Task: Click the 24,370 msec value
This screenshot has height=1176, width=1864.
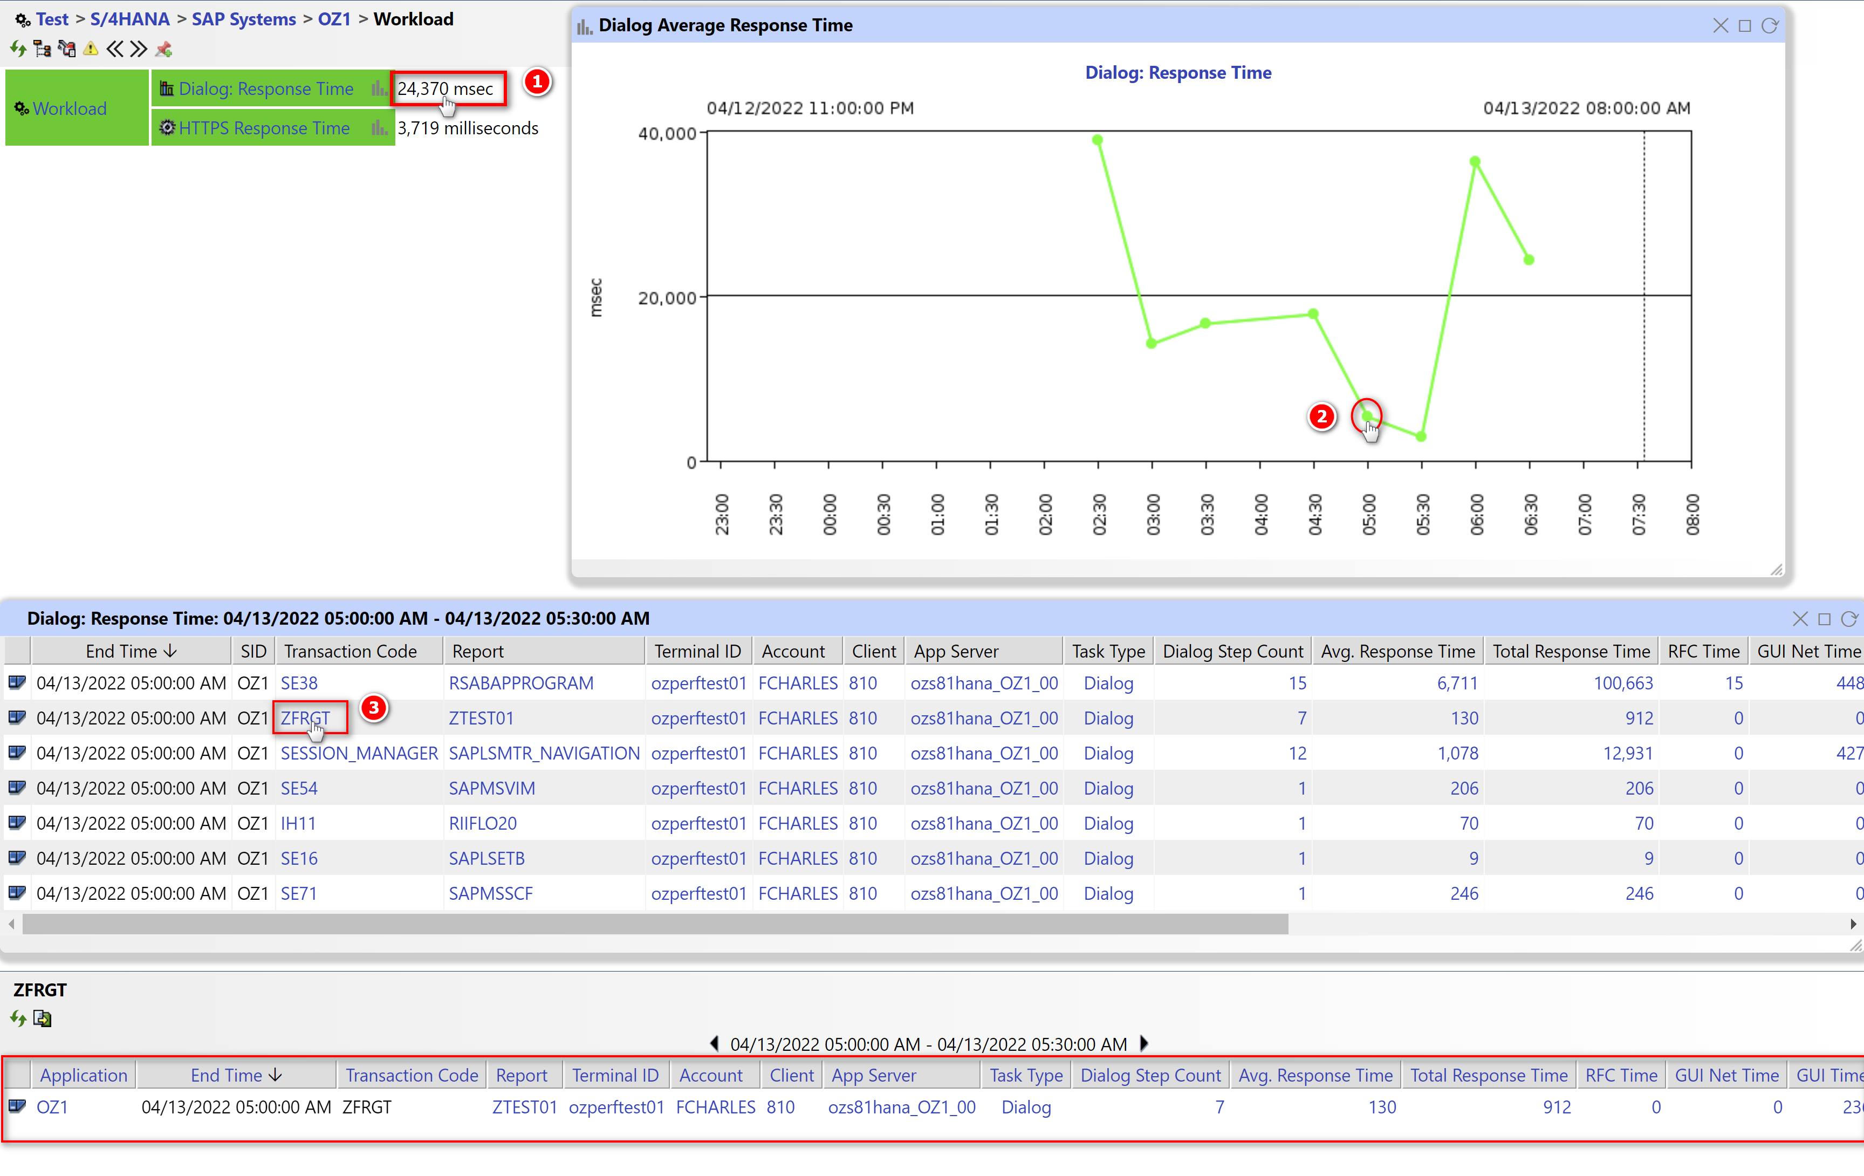Action: coord(445,88)
